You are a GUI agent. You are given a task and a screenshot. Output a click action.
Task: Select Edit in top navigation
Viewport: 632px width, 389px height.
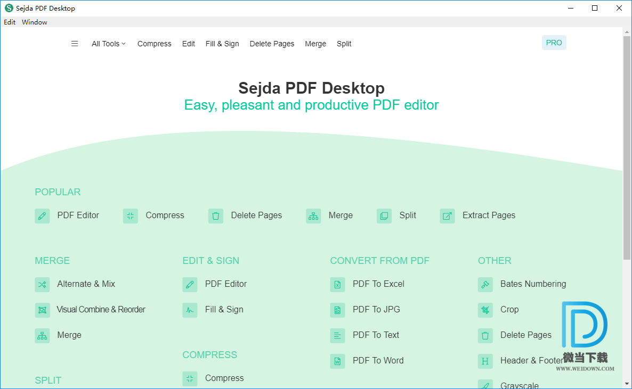[188, 44]
